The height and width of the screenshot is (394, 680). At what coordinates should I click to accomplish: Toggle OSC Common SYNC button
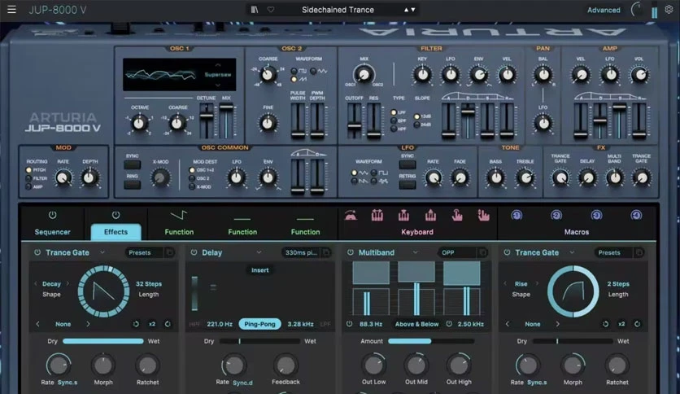(x=133, y=165)
